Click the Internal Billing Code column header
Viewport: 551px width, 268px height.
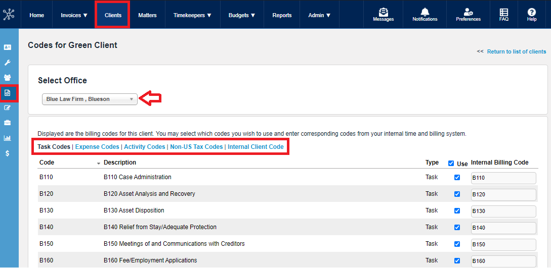[x=500, y=163]
